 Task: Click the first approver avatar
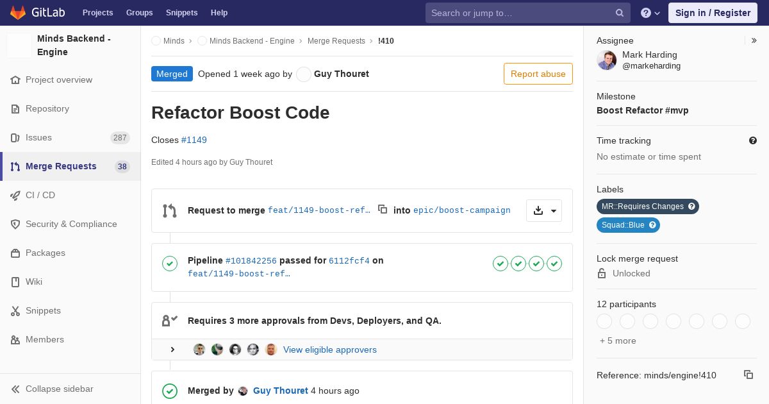[199, 349]
